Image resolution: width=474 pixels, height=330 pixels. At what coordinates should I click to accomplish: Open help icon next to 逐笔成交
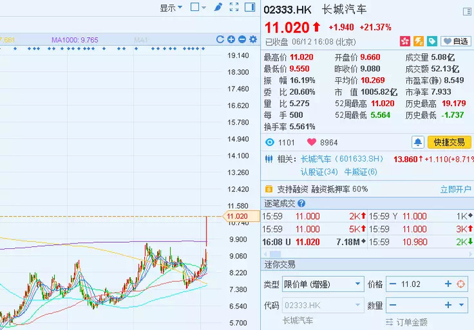[301, 204]
